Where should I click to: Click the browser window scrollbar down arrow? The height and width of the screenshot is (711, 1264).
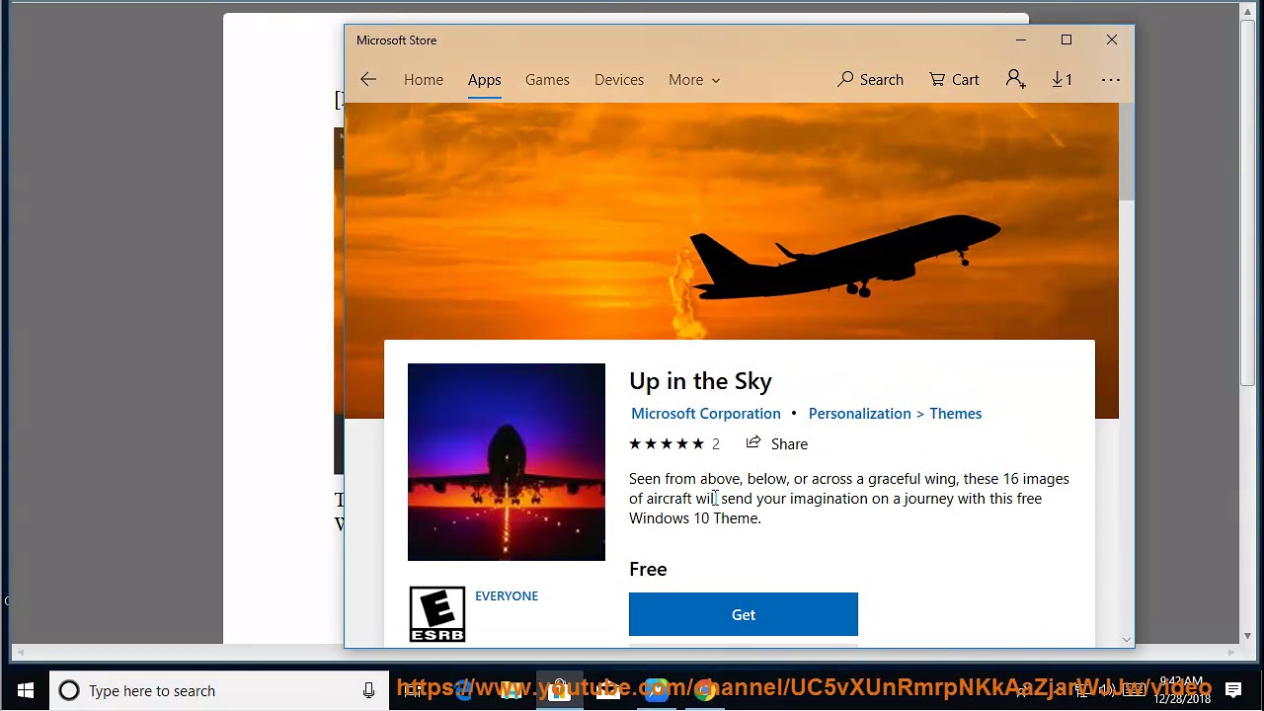coord(1248,636)
